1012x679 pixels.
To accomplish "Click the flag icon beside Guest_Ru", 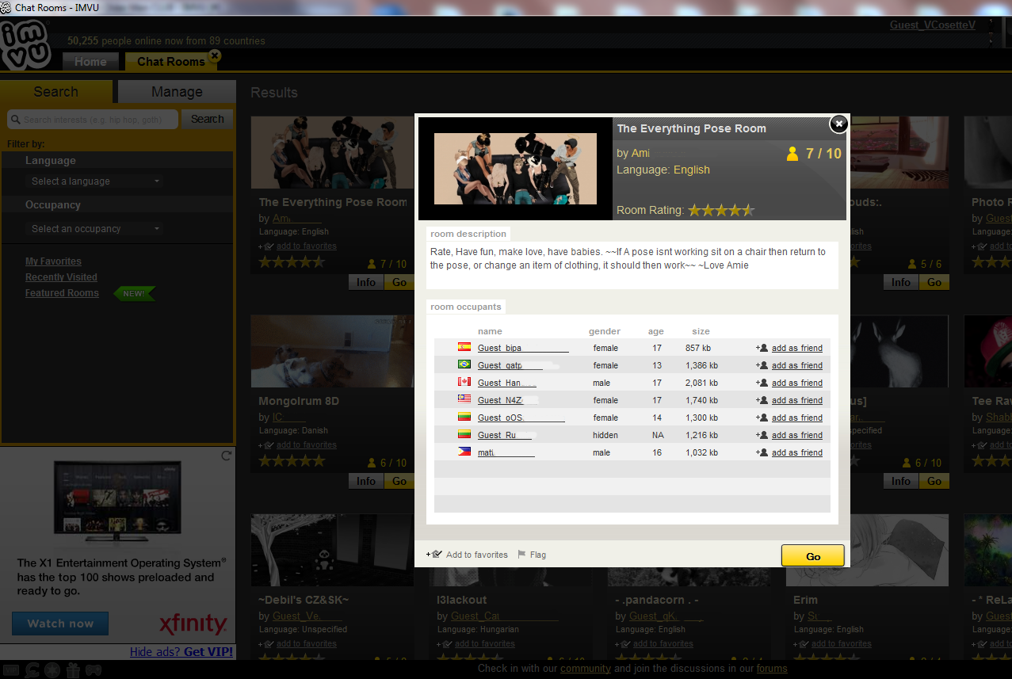I will click(x=464, y=434).
